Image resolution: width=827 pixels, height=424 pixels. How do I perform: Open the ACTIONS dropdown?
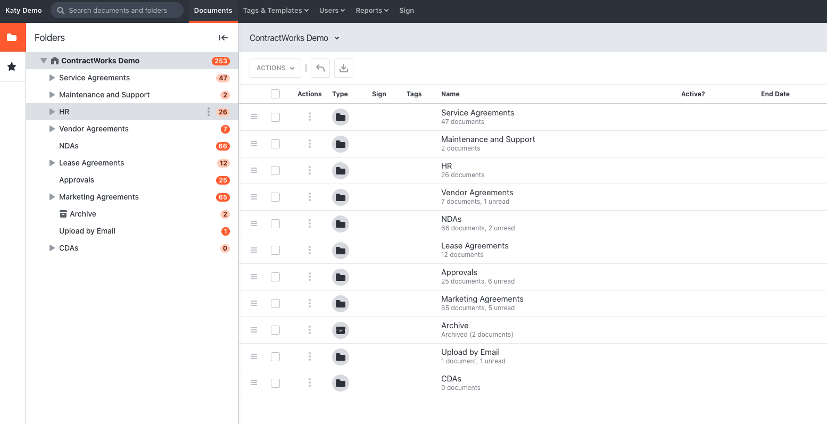point(275,68)
